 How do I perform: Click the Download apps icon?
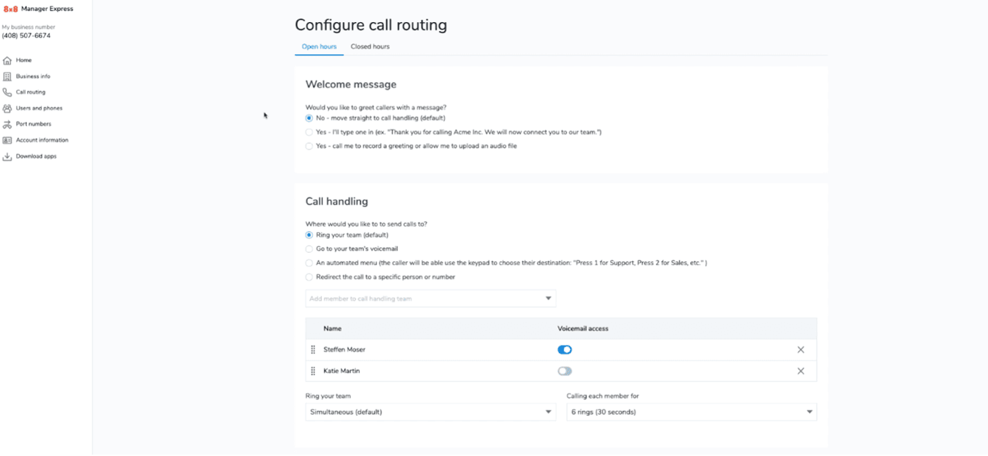pyautogui.click(x=8, y=157)
